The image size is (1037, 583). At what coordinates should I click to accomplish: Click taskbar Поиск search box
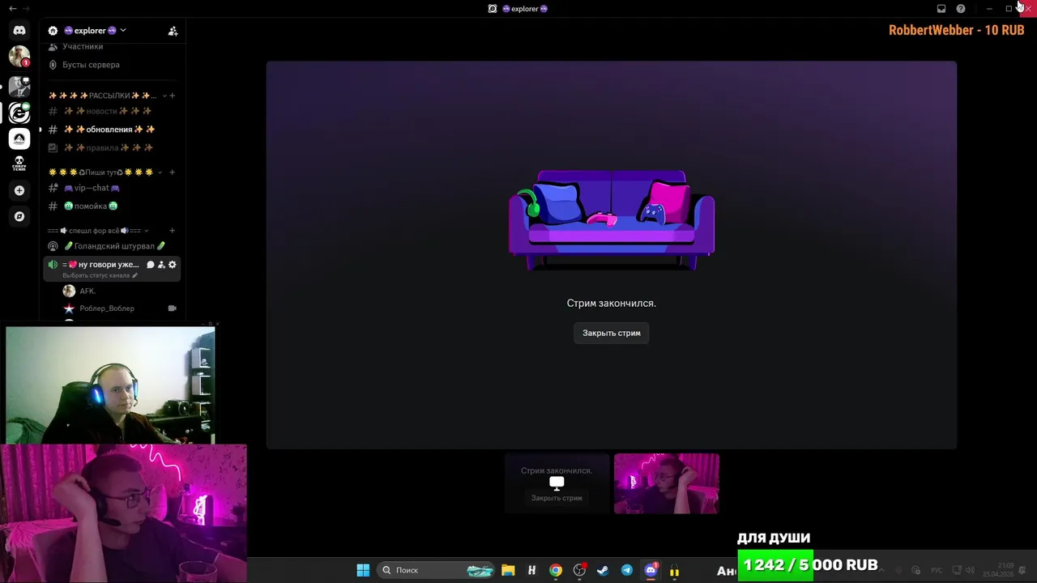(437, 570)
